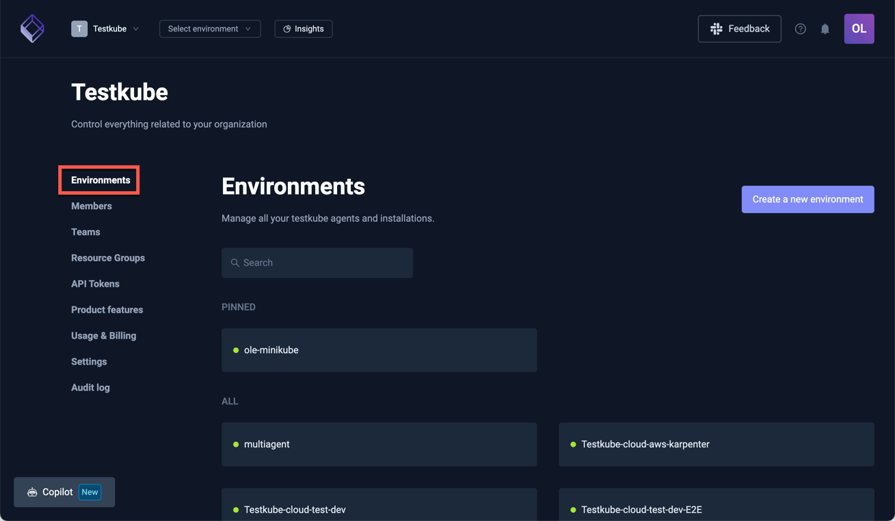
Task: Select the Resource Groups sidebar item
Action: point(108,257)
